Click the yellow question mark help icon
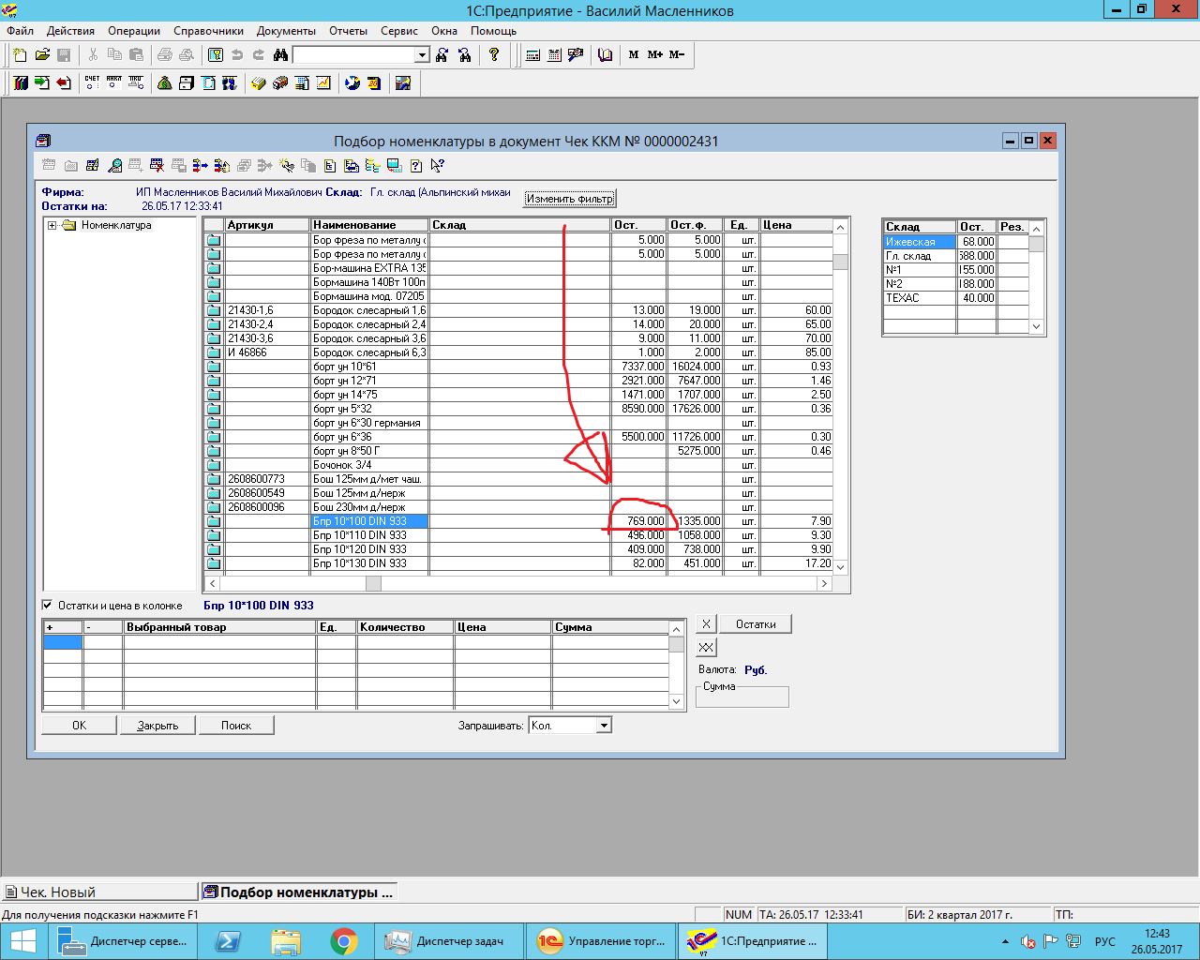This screenshot has width=1200, height=960. pyautogui.click(x=494, y=55)
